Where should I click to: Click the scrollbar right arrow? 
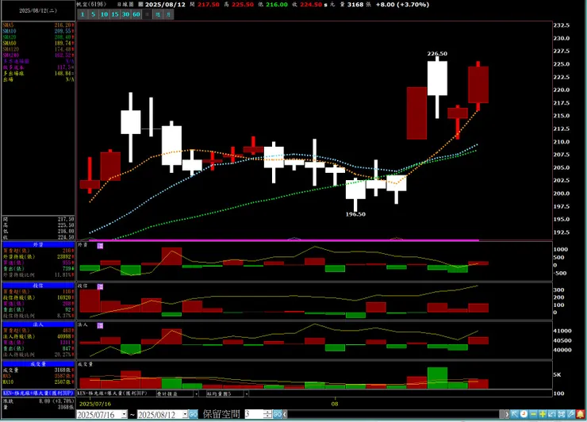pos(507,414)
